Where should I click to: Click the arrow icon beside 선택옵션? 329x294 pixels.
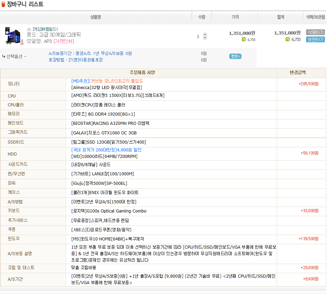tap(3, 56)
